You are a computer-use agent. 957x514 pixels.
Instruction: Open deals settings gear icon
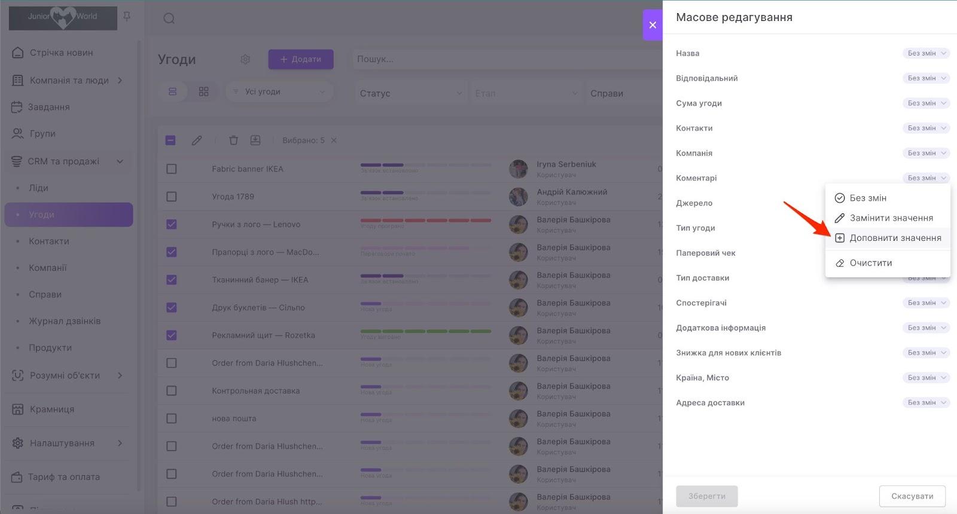(x=245, y=59)
